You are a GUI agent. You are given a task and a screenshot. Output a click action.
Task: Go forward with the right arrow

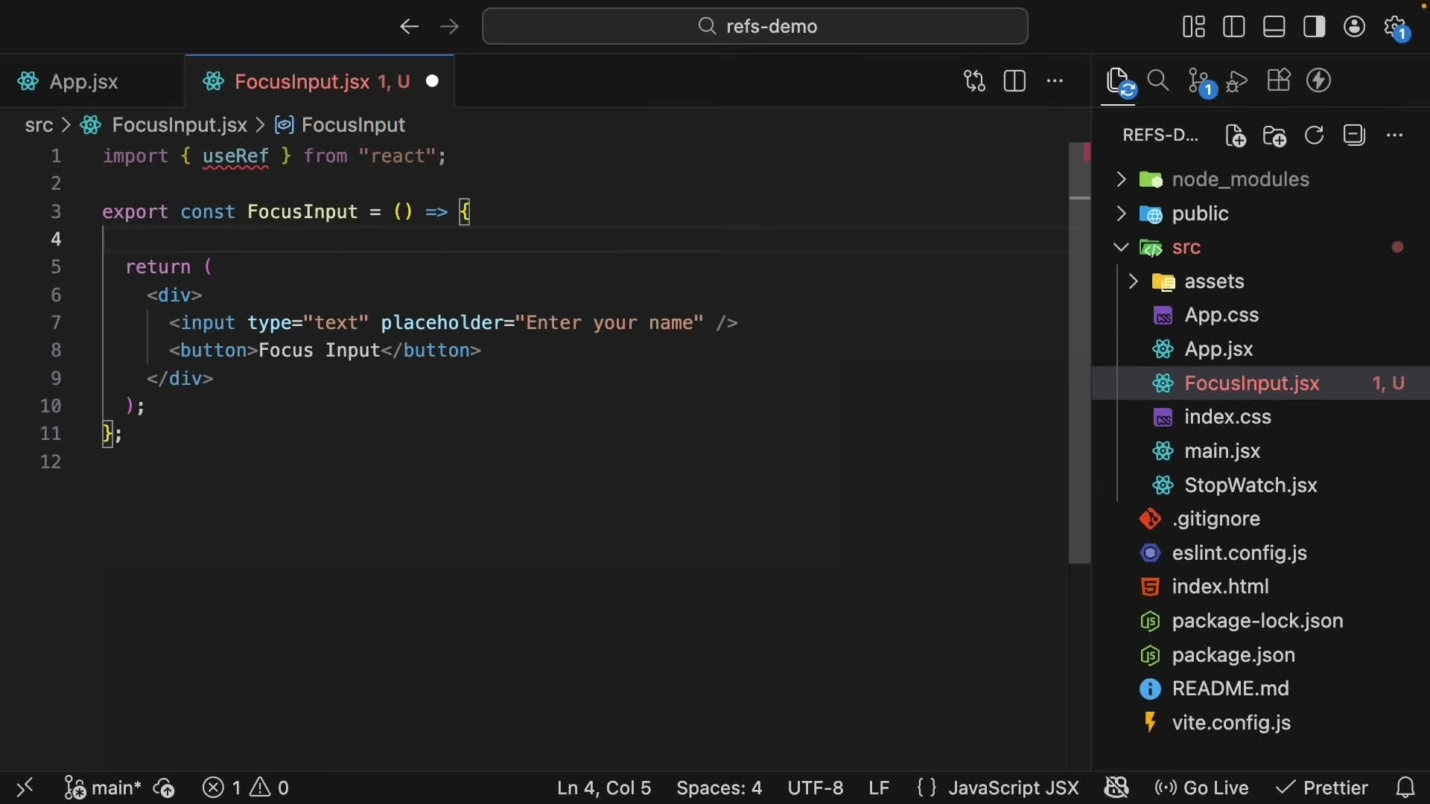(x=450, y=27)
